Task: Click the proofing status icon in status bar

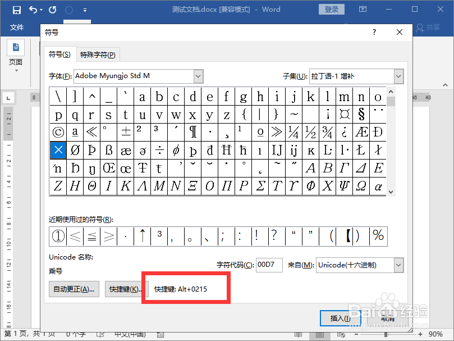Action: (100, 333)
